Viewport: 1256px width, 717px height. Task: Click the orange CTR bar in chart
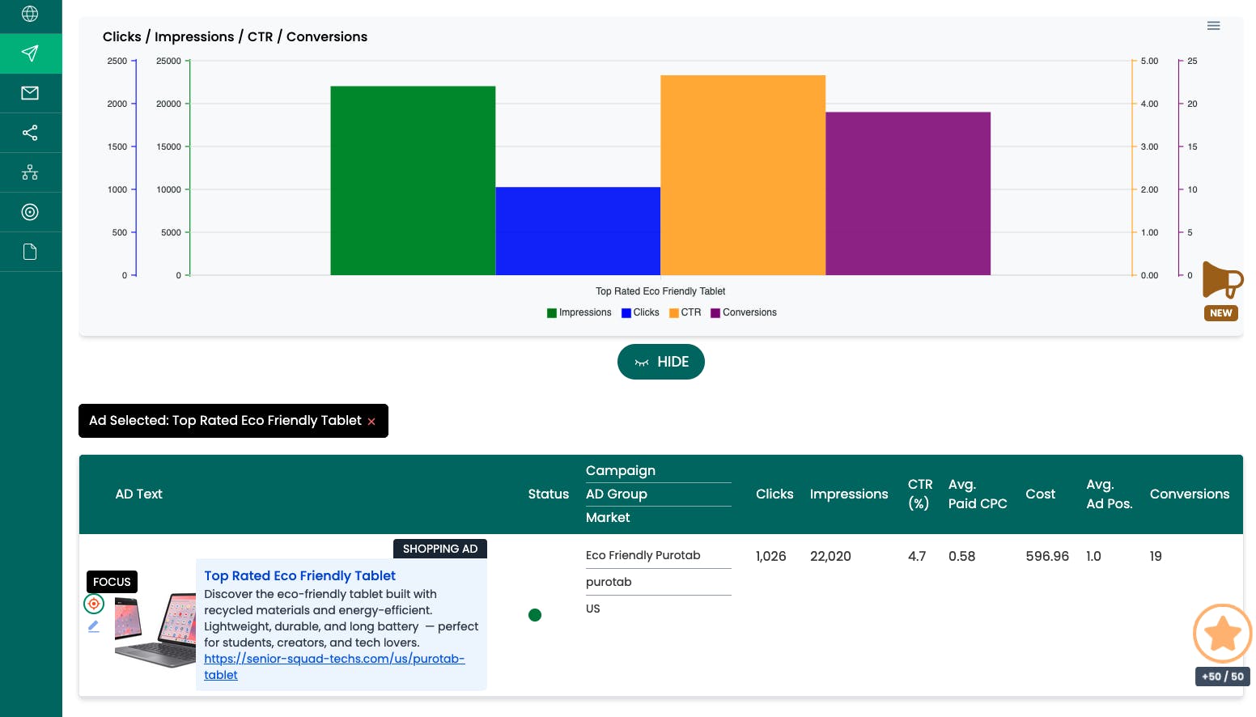click(742, 175)
